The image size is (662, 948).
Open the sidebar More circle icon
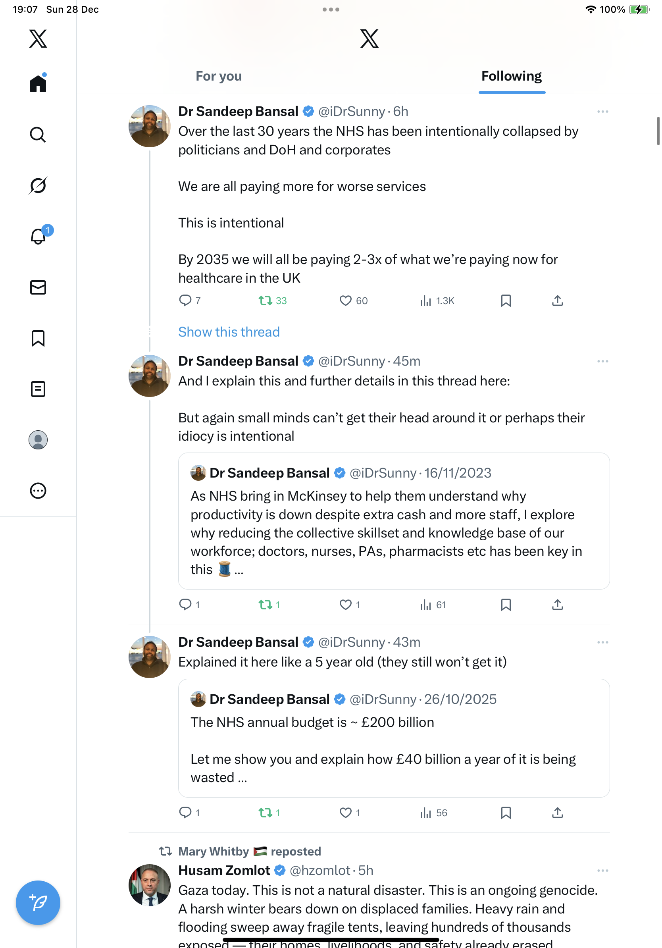coord(38,491)
